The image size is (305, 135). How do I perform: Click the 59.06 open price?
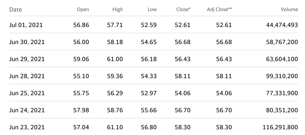tap(81, 59)
